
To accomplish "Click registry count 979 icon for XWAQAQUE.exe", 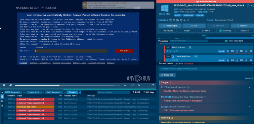I will pyautogui.click(x=237, y=60).
